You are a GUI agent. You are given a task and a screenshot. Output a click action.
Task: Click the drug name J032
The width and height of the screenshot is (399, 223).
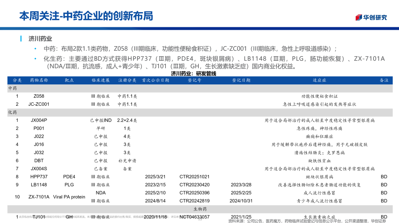(39, 153)
